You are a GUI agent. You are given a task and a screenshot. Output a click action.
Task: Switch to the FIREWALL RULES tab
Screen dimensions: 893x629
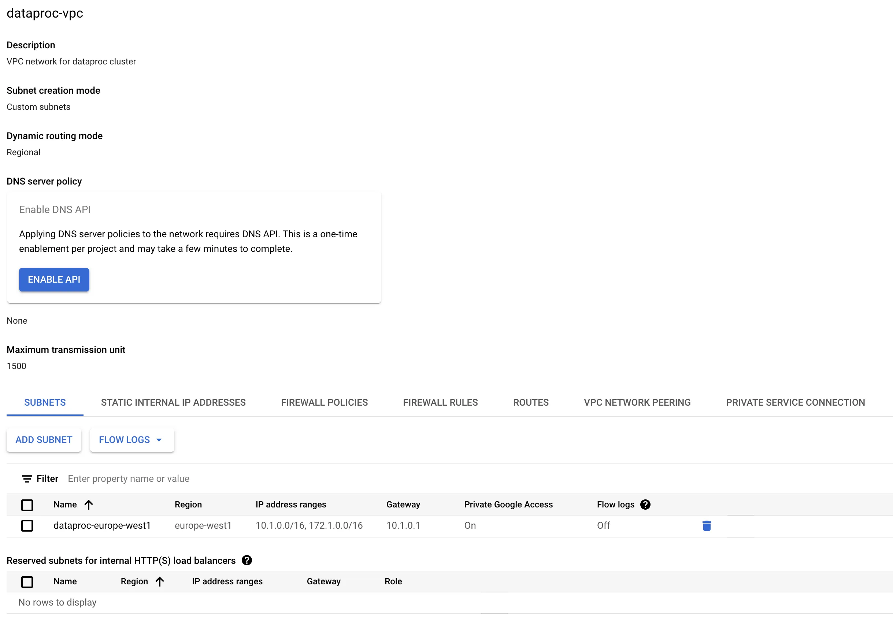440,402
